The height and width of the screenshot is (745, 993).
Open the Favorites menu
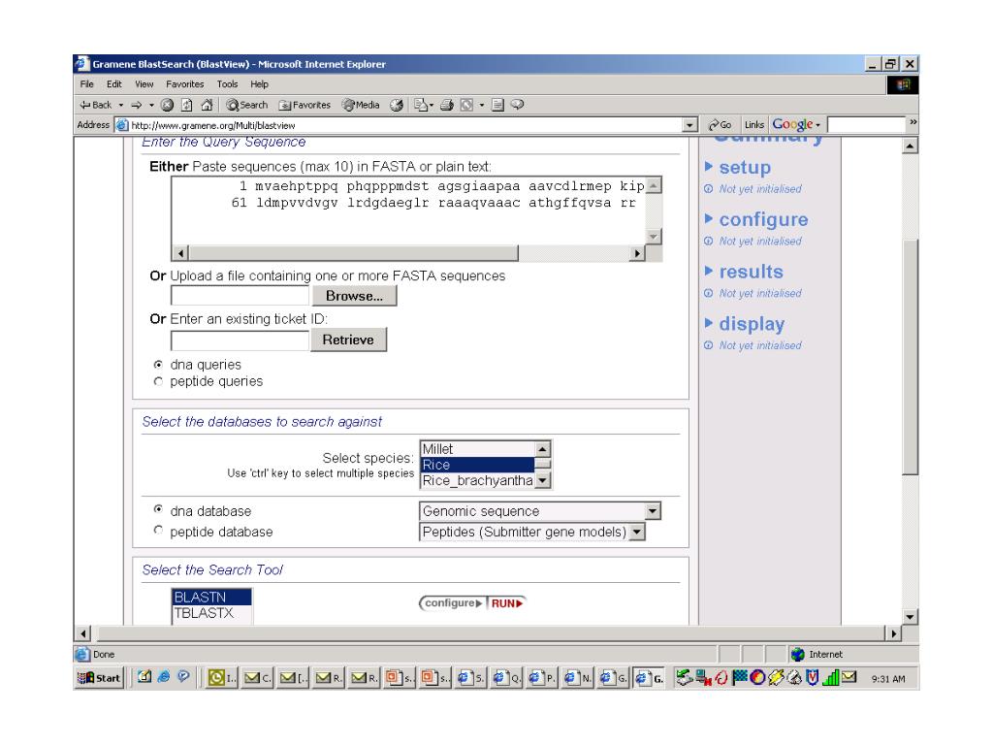[185, 84]
